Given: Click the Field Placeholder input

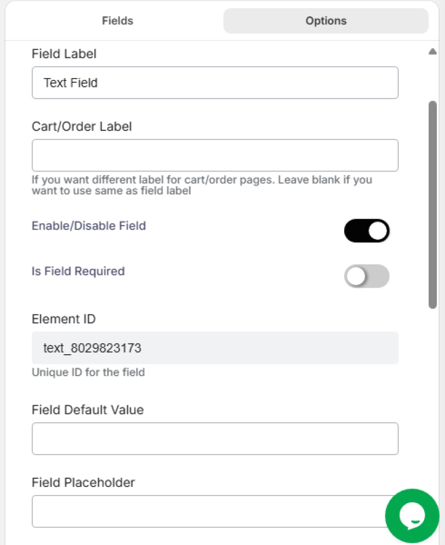Looking at the screenshot, I should tap(215, 511).
